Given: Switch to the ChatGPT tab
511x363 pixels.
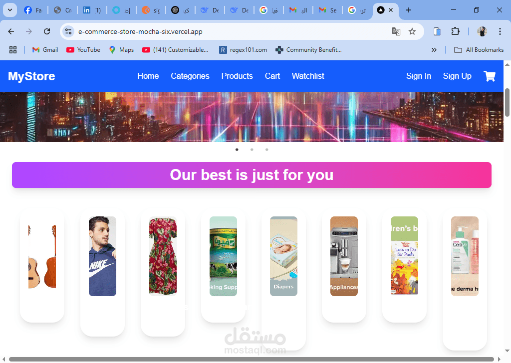Looking at the screenshot, I should pyautogui.click(x=180, y=10).
